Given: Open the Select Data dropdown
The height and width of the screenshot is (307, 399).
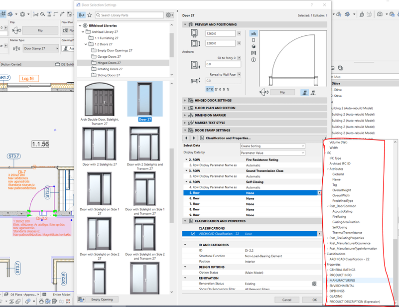Looking at the screenshot, I should point(272,146).
